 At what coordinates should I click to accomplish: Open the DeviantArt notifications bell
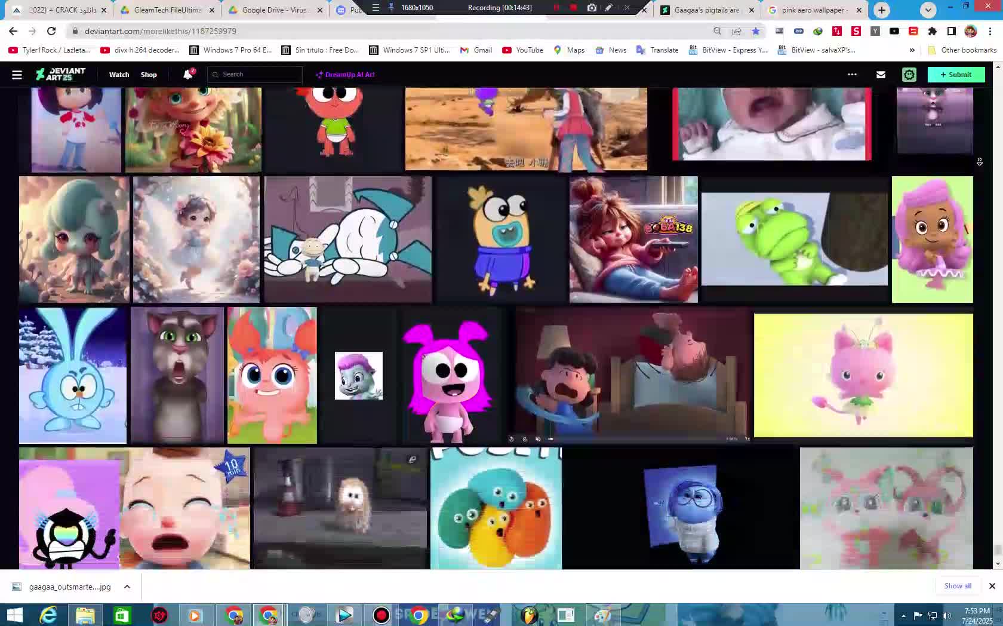pyautogui.click(x=188, y=75)
